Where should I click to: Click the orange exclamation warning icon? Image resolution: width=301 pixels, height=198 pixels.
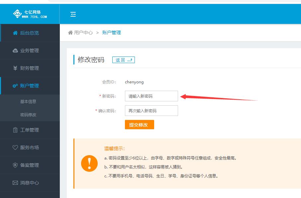coord(89,163)
